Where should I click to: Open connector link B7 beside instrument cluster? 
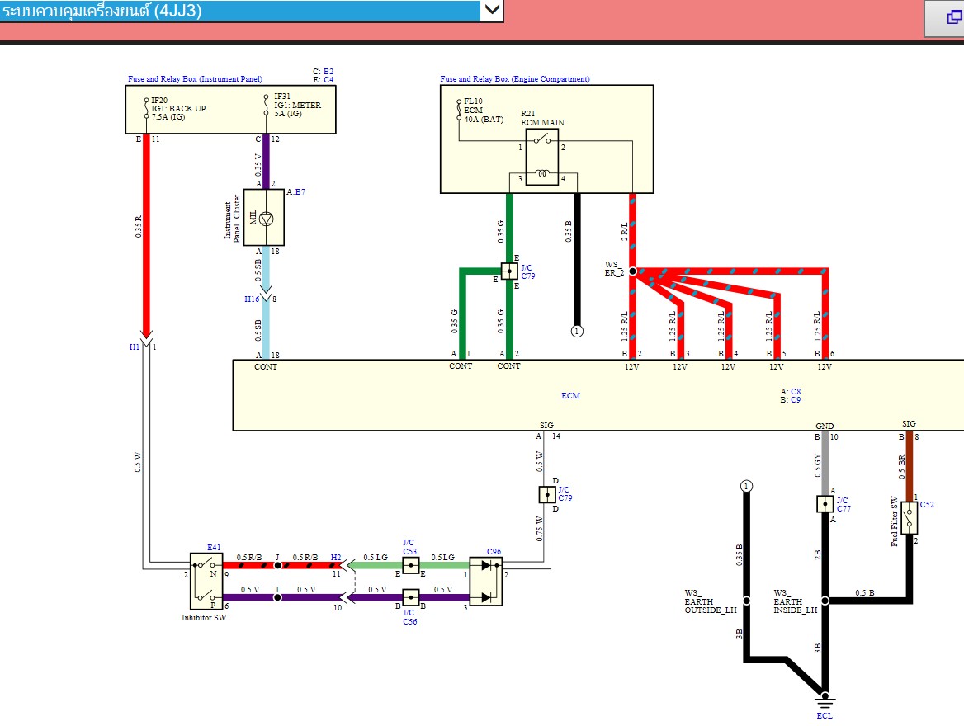[x=299, y=191]
